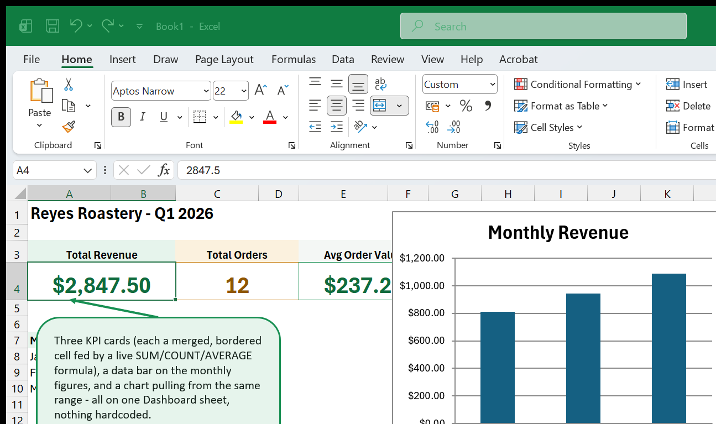Click the Middle Align icon
Viewport: 716px width, 424px height.
(337, 83)
